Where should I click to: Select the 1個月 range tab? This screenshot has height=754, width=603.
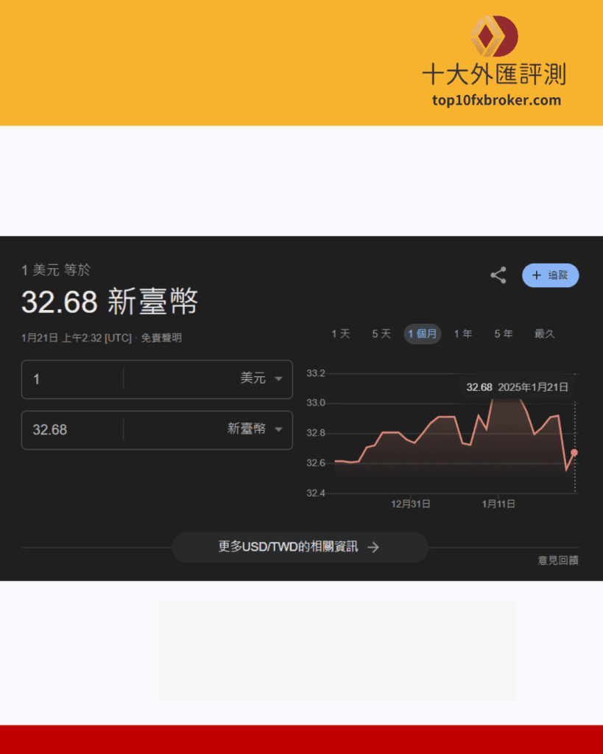pos(423,334)
